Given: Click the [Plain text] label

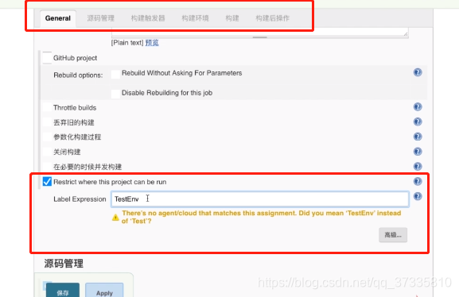Looking at the screenshot, I should pyautogui.click(x=127, y=43).
